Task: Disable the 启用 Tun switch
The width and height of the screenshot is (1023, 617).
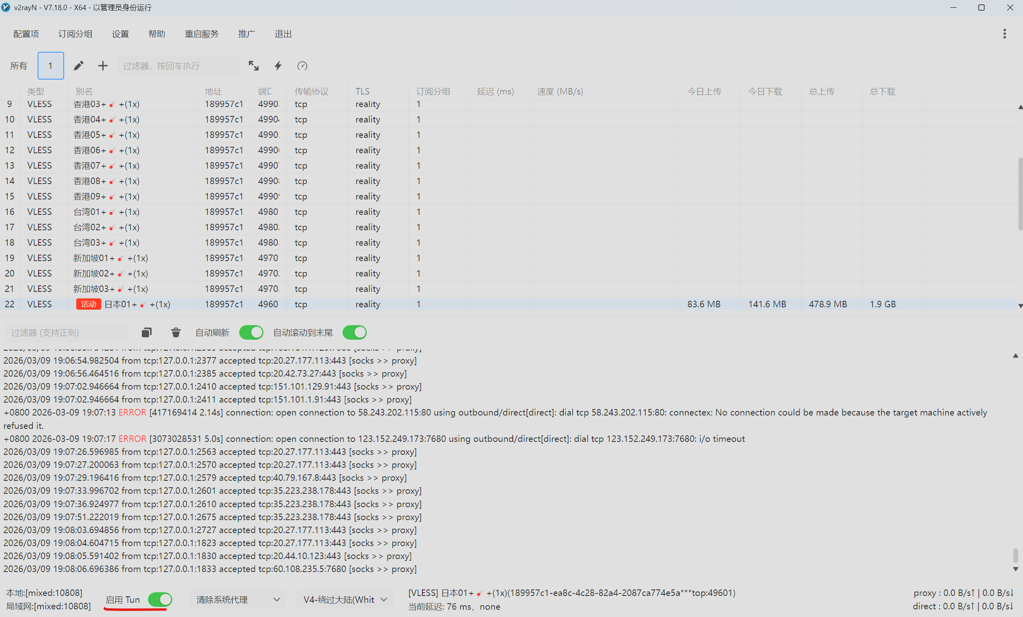Action: tap(160, 599)
